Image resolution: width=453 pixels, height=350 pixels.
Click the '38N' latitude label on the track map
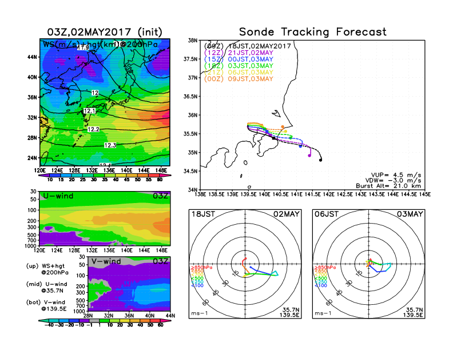tap(193, 40)
